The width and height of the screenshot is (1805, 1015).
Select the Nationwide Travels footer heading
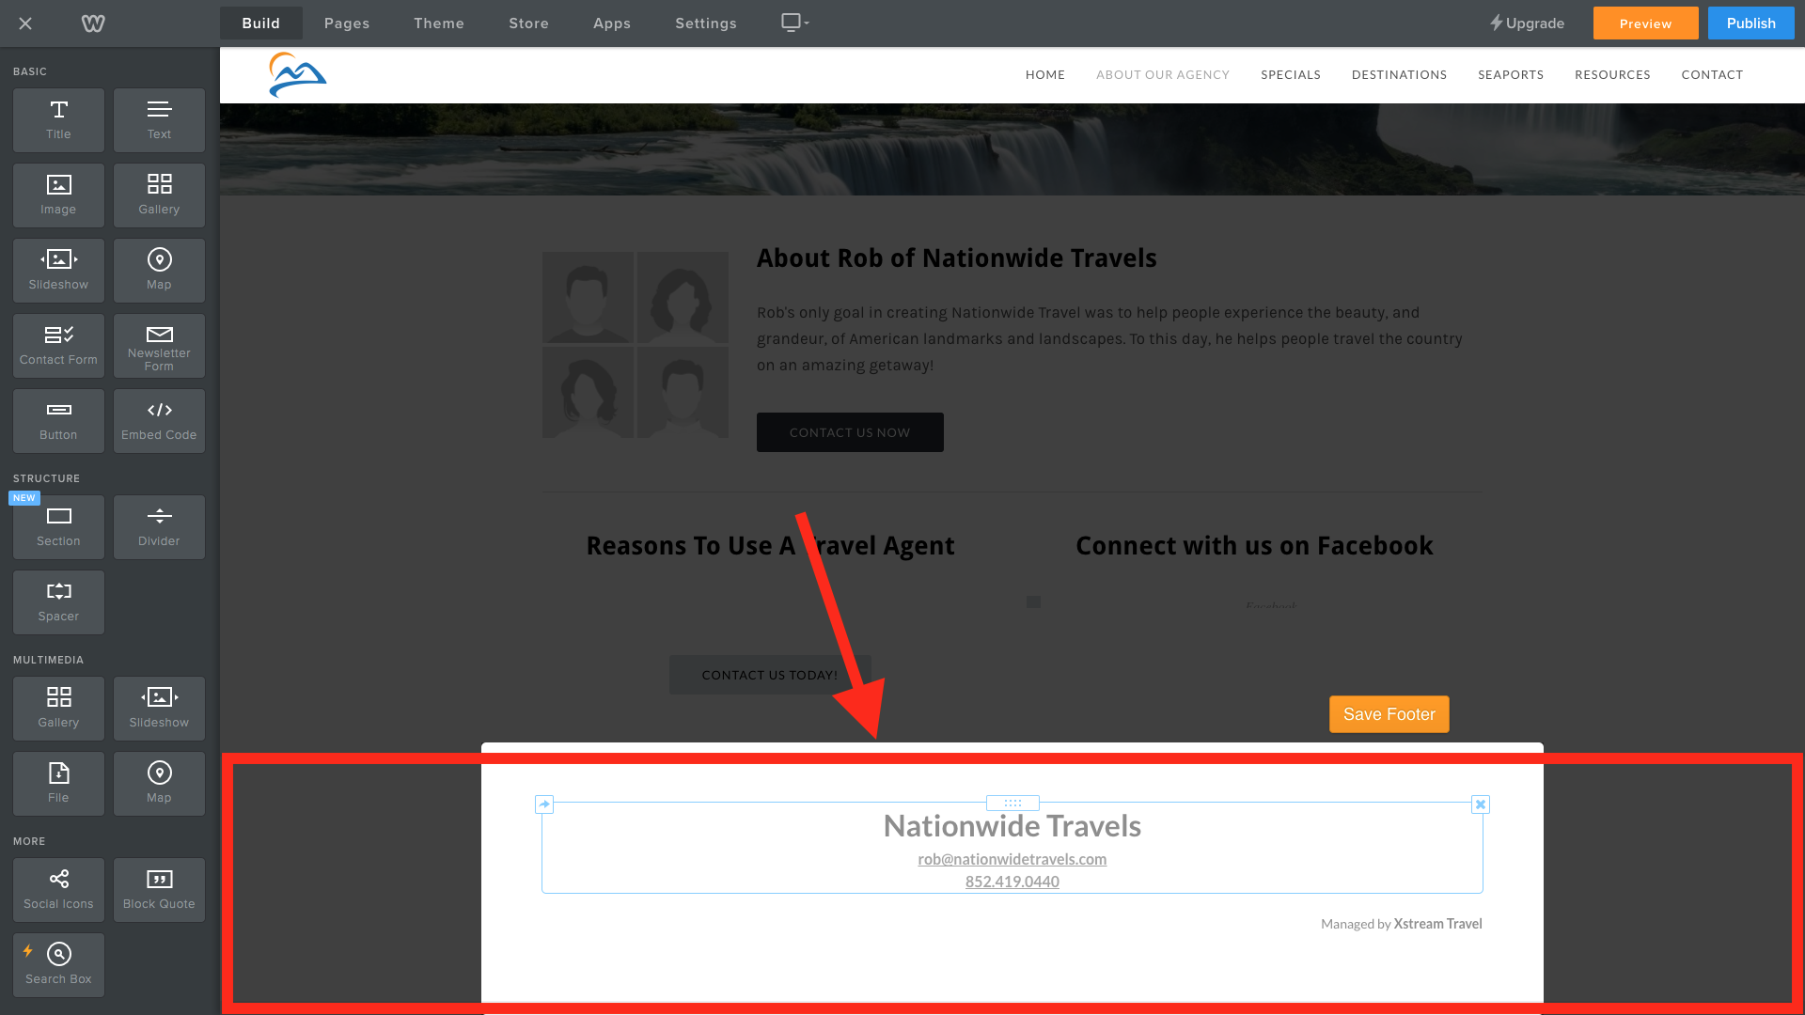pos(1012,826)
